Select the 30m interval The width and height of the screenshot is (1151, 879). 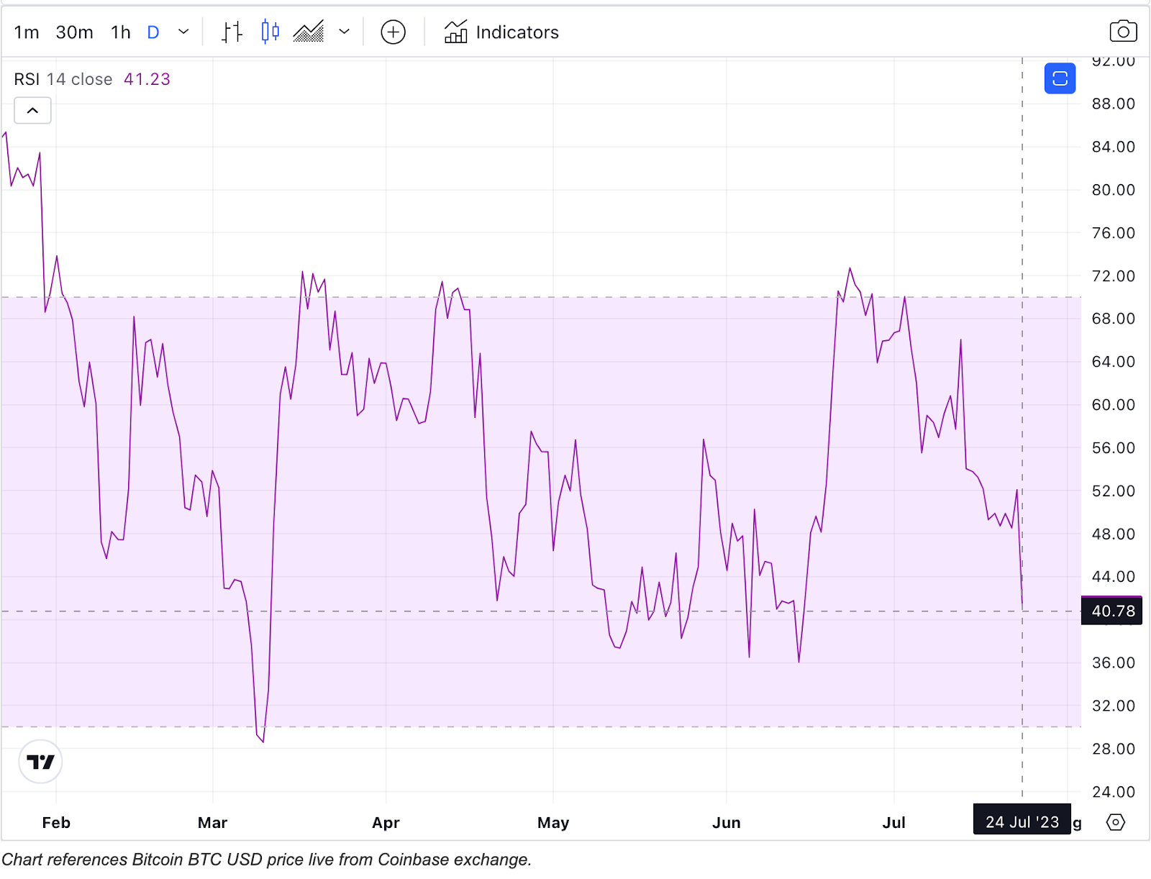[x=74, y=32]
